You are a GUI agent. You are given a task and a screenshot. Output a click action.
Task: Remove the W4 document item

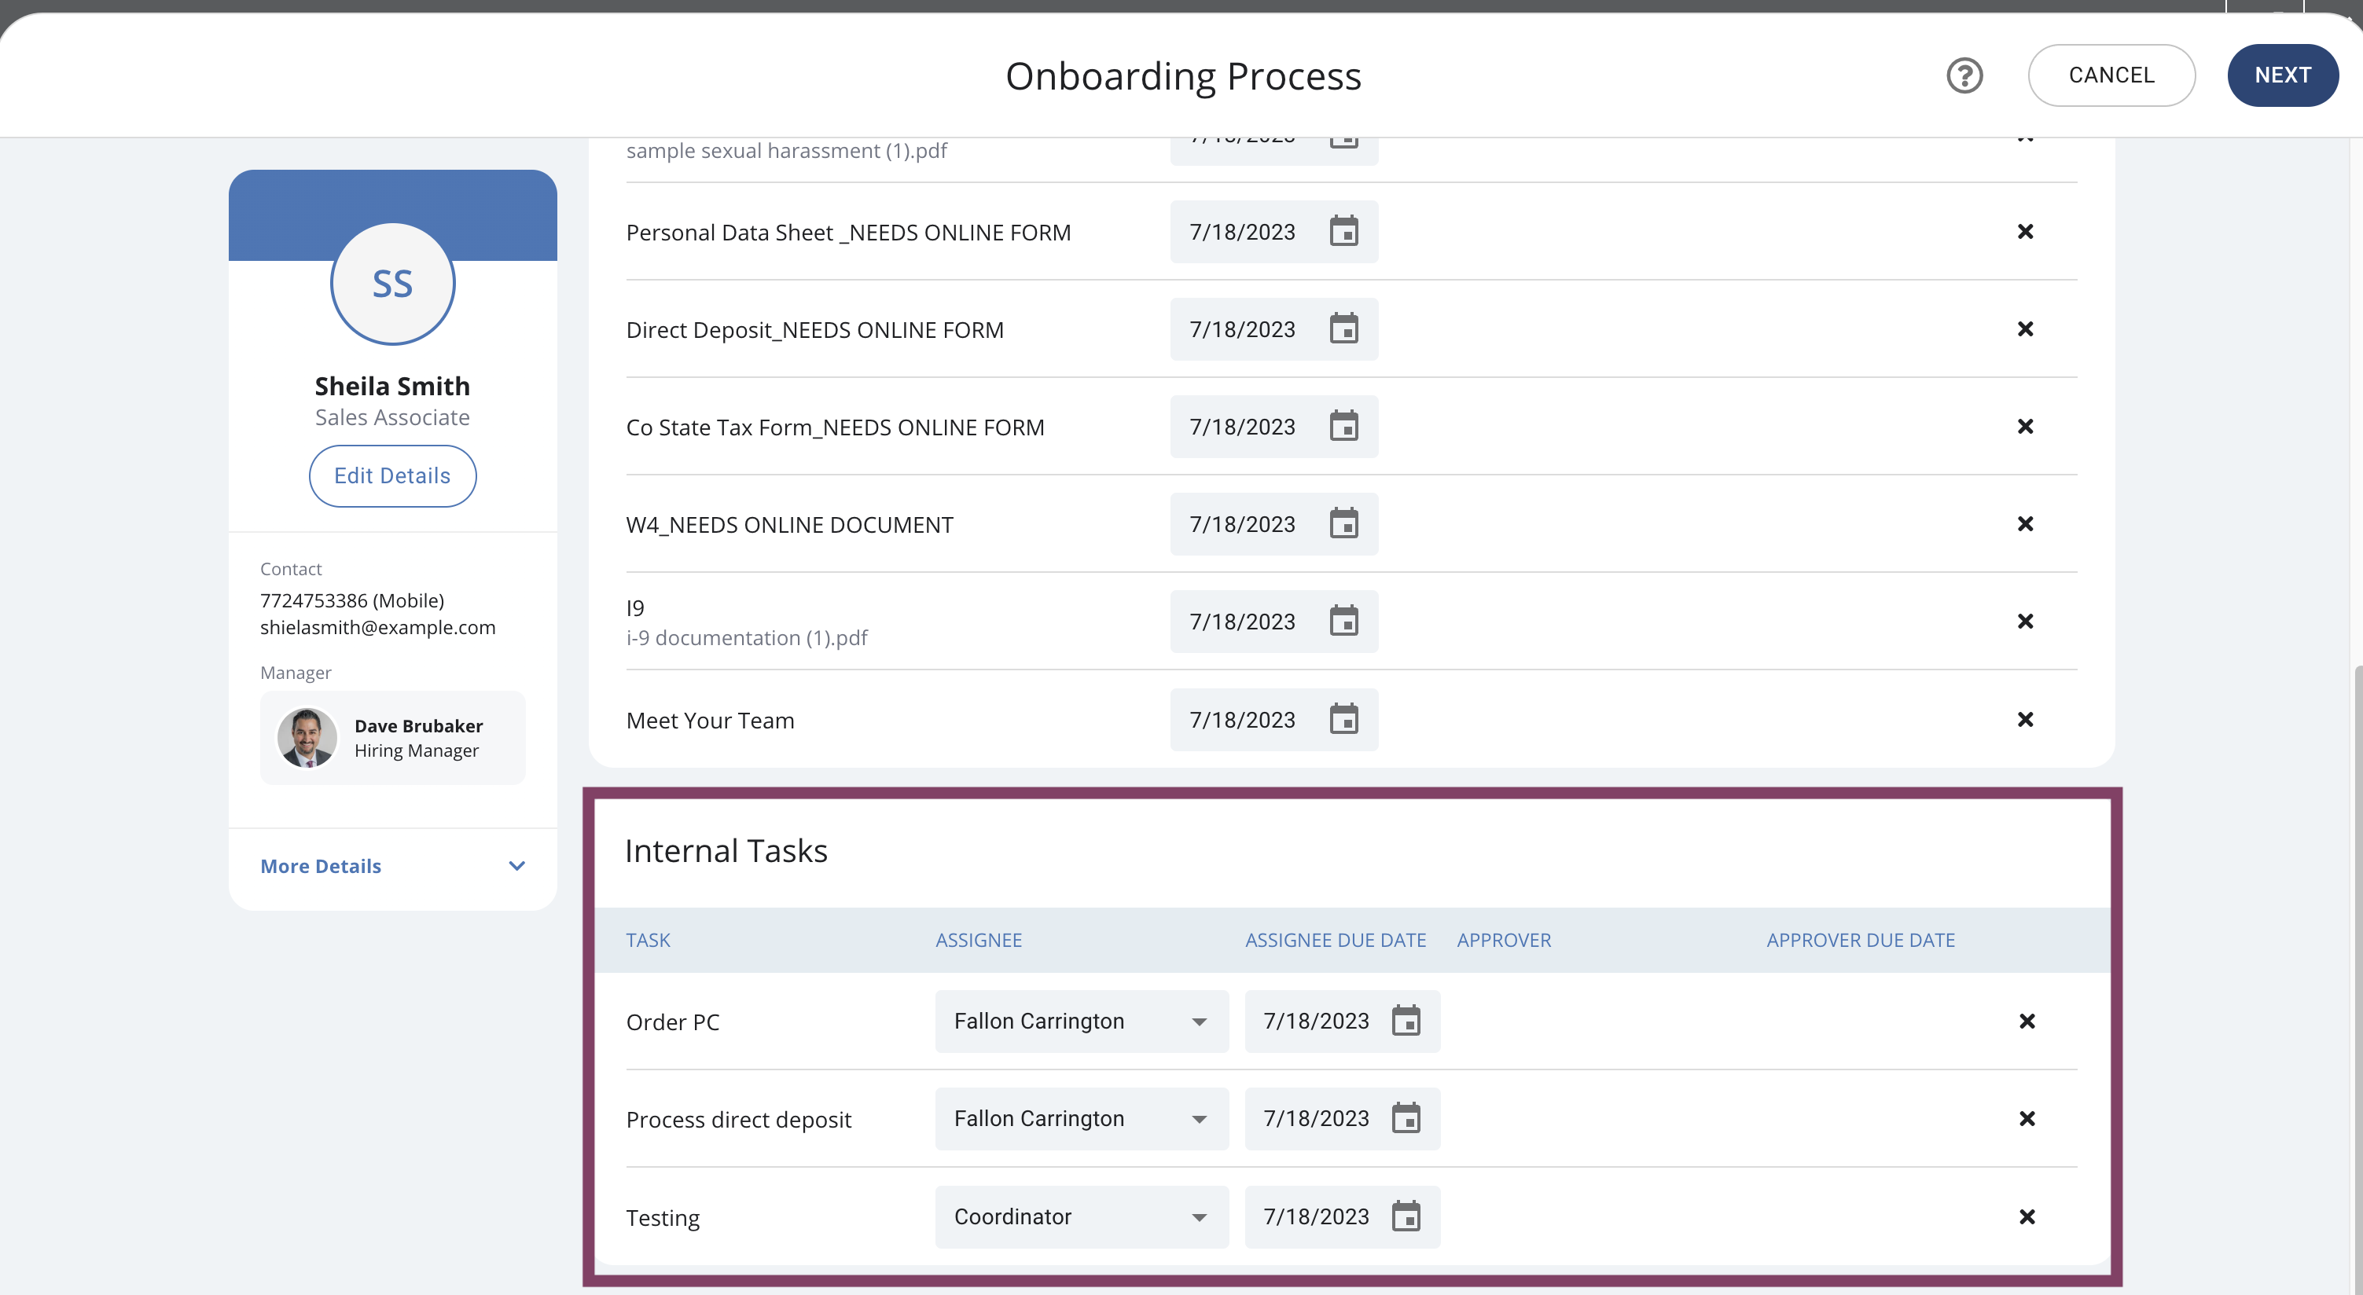pyautogui.click(x=2026, y=525)
